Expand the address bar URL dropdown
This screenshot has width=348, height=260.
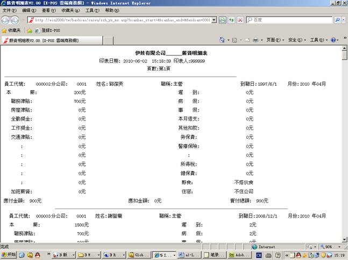(x=214, y=20)
